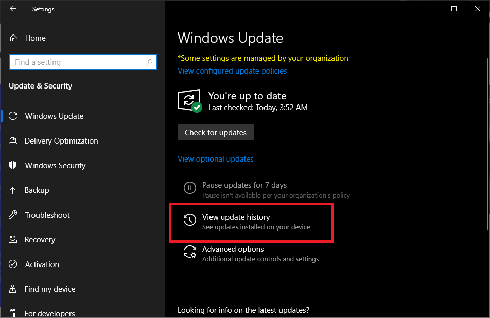
Task: Select For developers in sidebar
Action: 50,313
